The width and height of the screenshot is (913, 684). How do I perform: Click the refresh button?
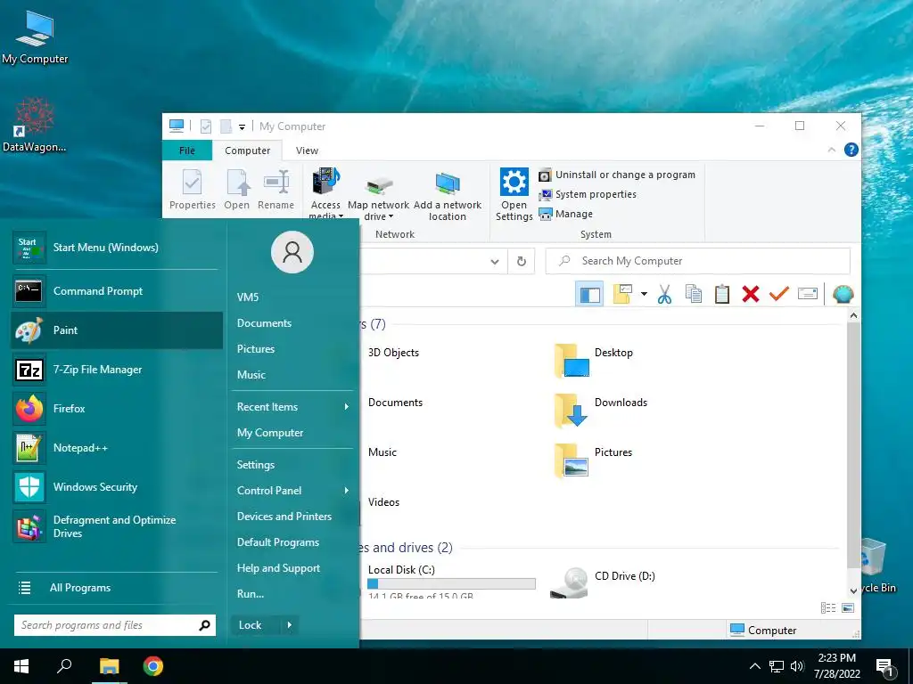tap(521, 262)
